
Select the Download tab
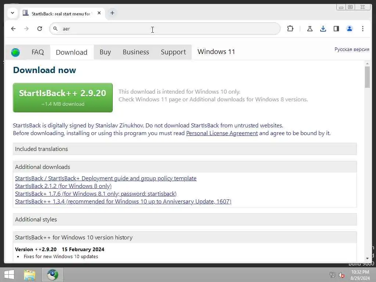pos(72,52)
